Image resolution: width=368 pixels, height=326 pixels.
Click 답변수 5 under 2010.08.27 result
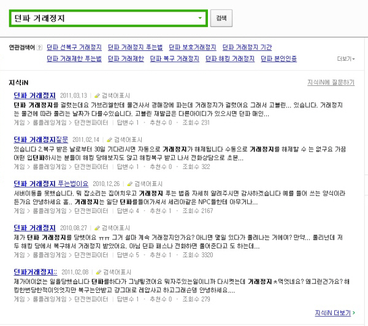point(128,255)
